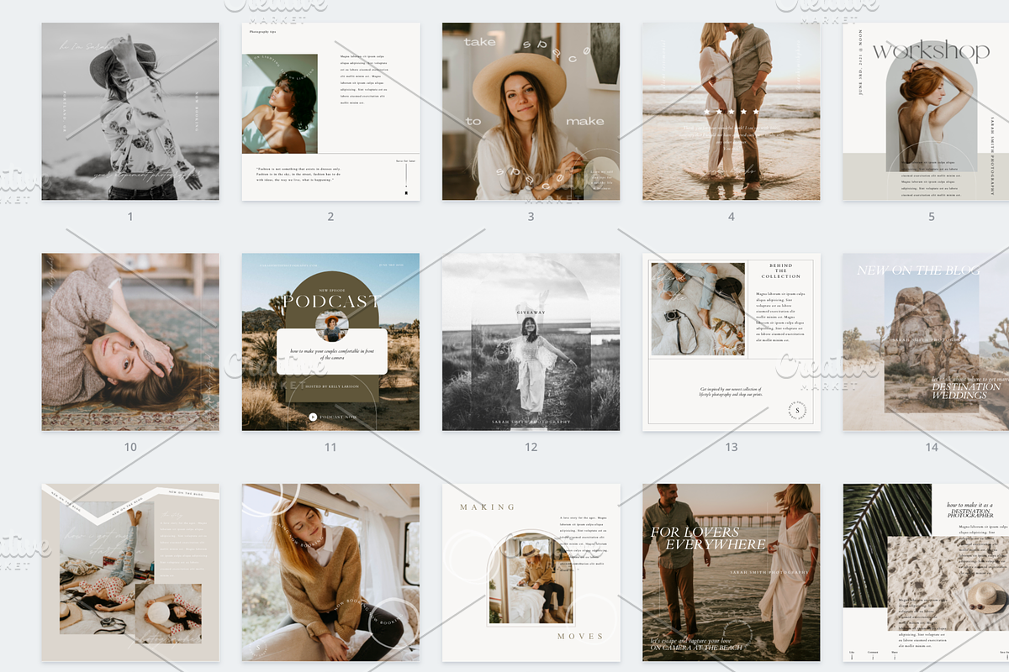Click the 'MOVES' text on Making Moves template

(580, 636)
